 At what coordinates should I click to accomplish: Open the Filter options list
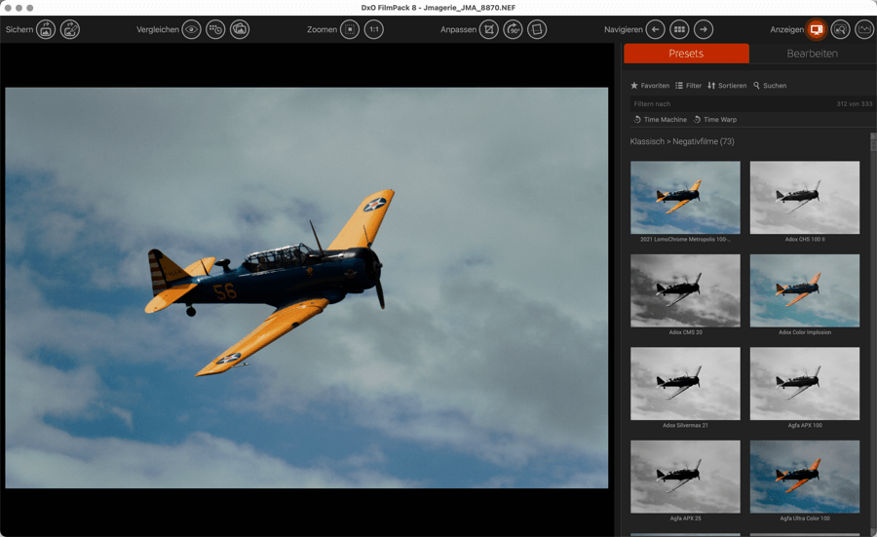point(688,86)
